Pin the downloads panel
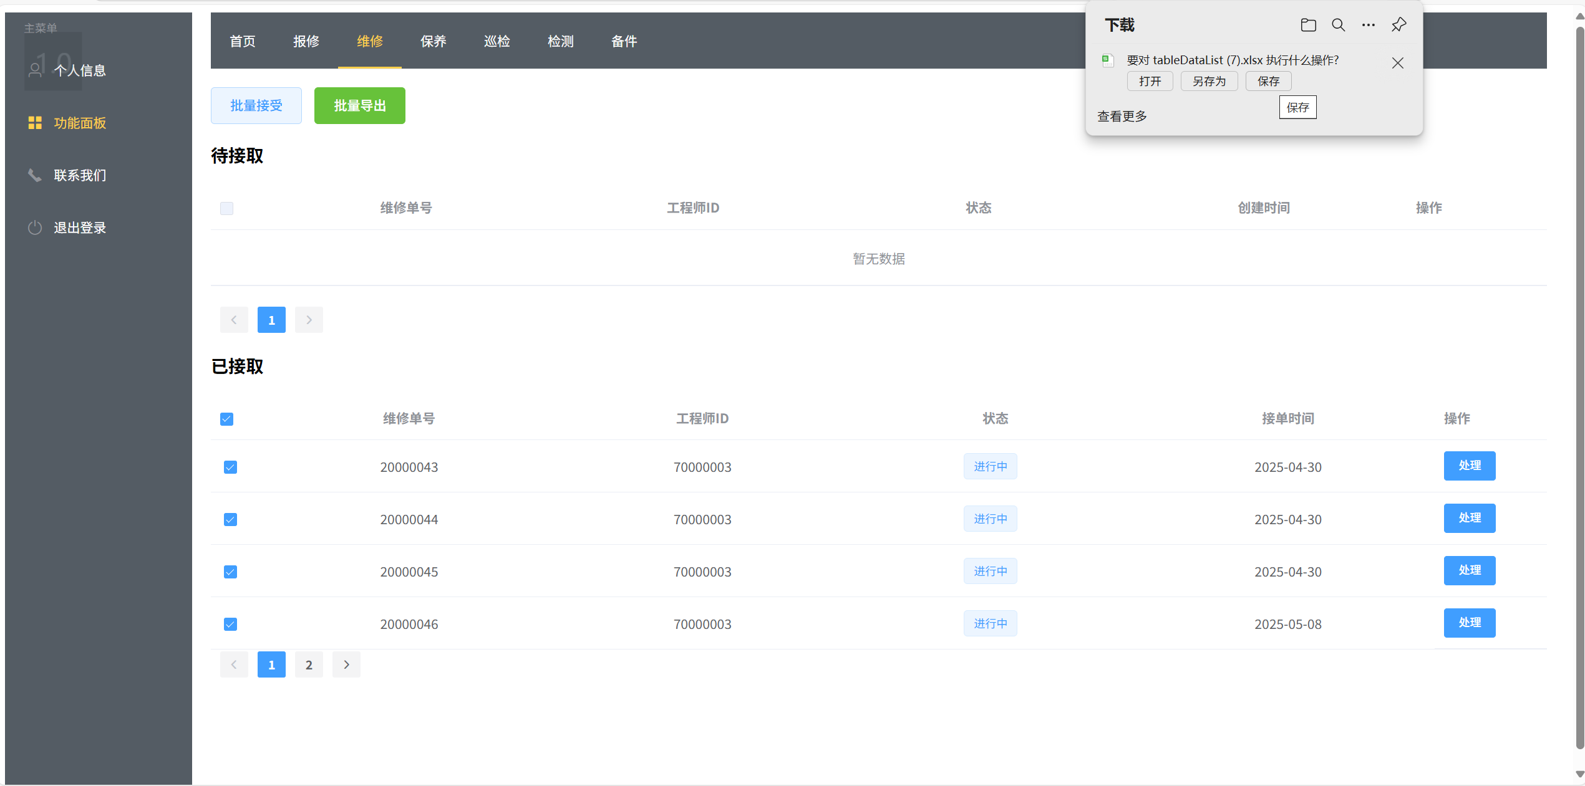This screenshot has height=786, width=1585. coord(1398,25)
